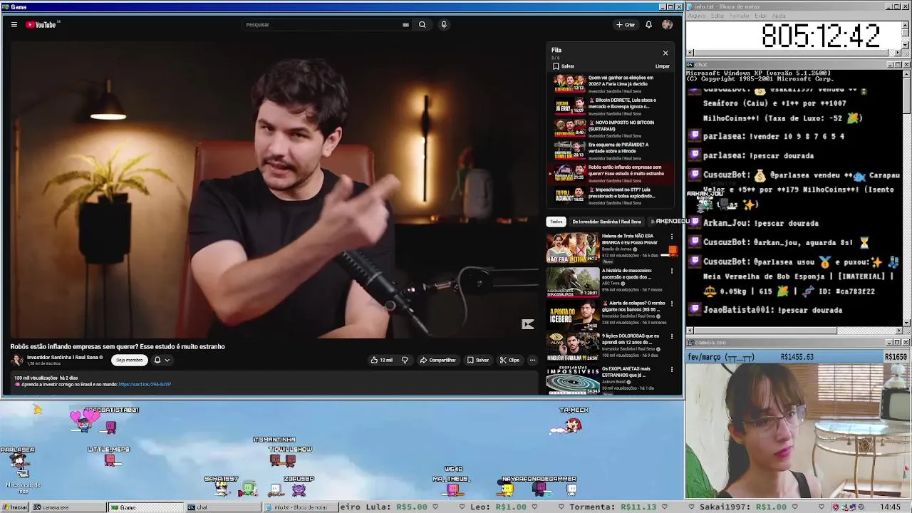The width and height of the screenshot is (912, 513).
Task: Select De Investidor Sardinha | Raul Sena chip
Action: (x=606, y=222)
